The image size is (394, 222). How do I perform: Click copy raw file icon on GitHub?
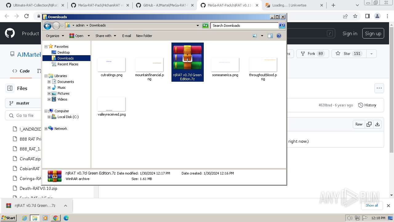point(369,124)
